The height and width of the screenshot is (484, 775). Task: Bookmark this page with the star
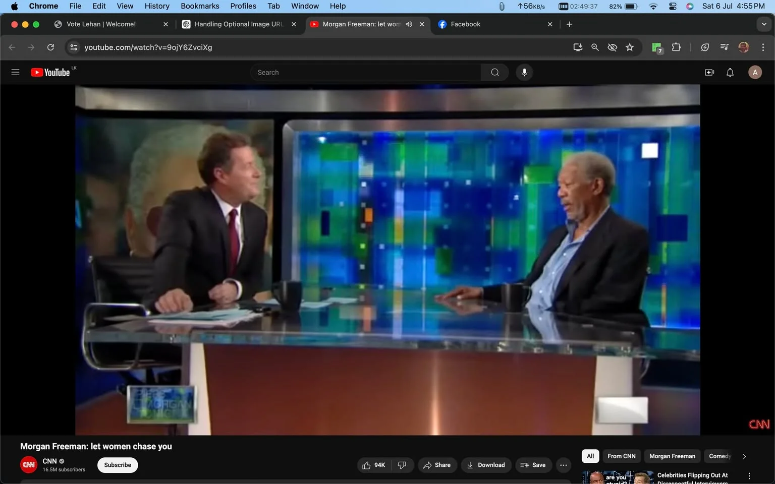click(629, 47)
